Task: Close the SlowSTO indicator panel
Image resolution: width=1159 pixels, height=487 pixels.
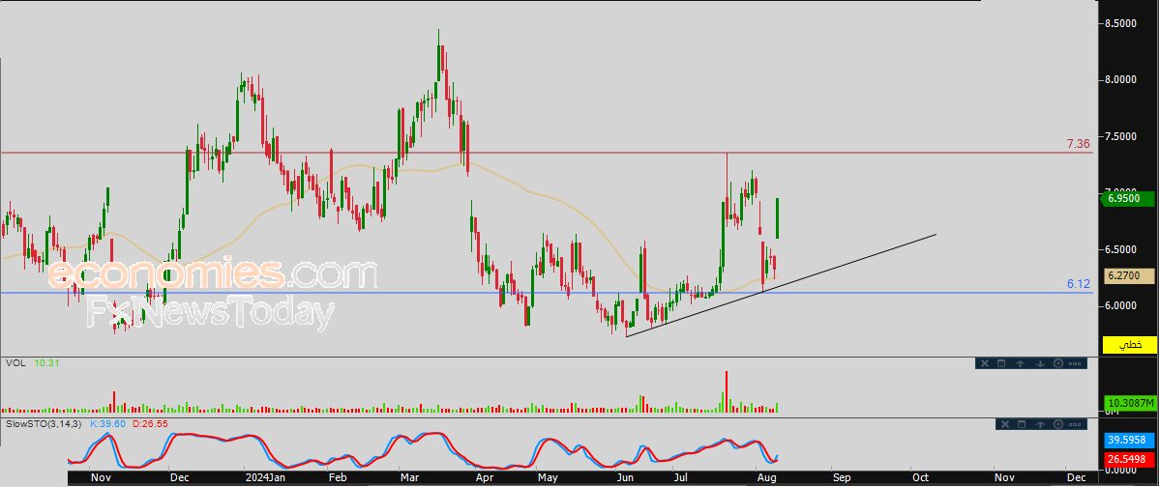Action: (1005, 424)
